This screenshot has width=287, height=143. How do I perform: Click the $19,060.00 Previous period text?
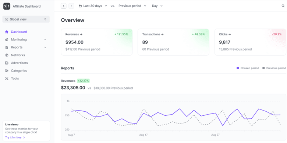(x=113, y=88)
